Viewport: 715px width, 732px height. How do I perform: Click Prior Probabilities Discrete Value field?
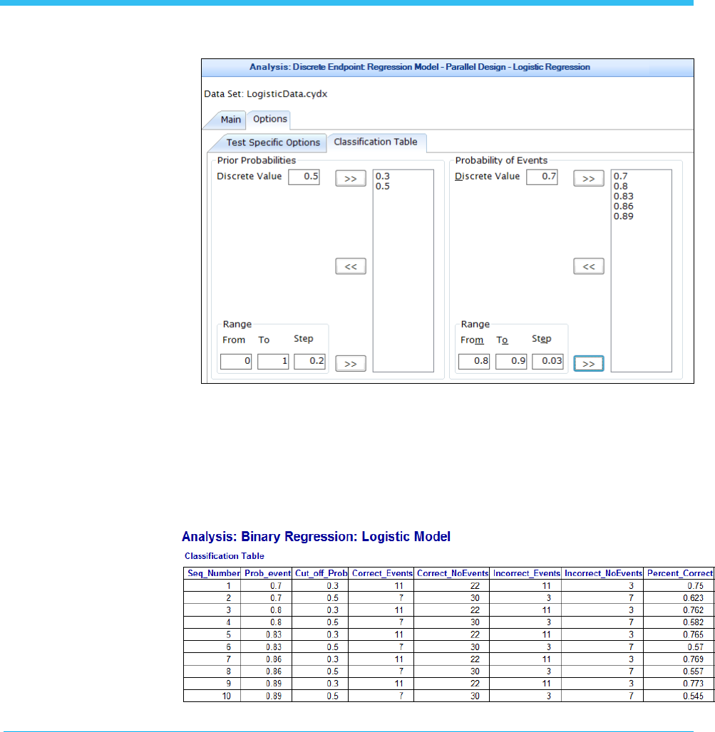304,177
